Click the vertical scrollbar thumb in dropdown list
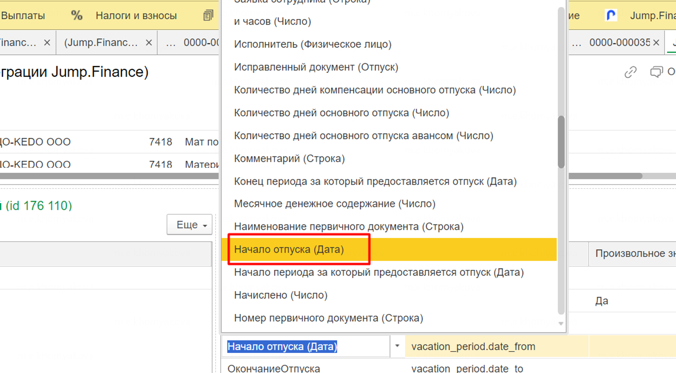 click(x=561, y=142)
